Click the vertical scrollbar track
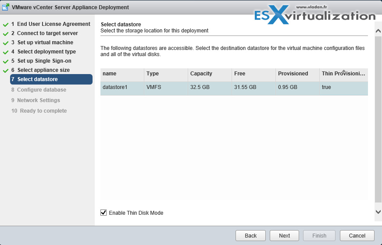 coord(378,119)
